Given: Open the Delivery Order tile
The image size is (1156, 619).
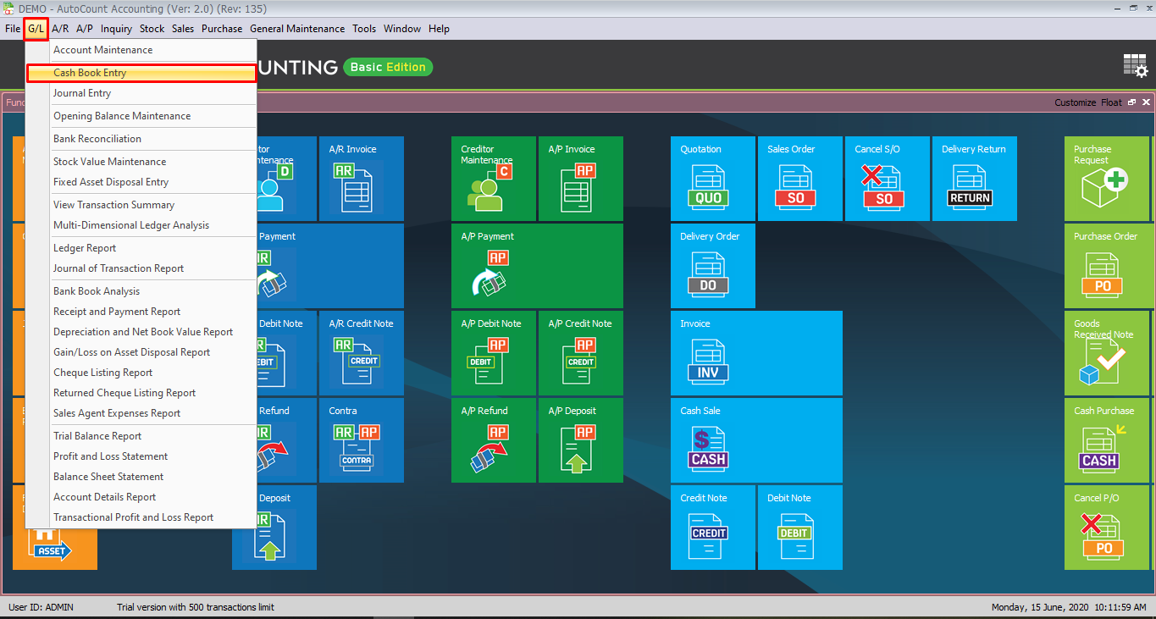Looking at the screenshot, I should click(713, 266).
